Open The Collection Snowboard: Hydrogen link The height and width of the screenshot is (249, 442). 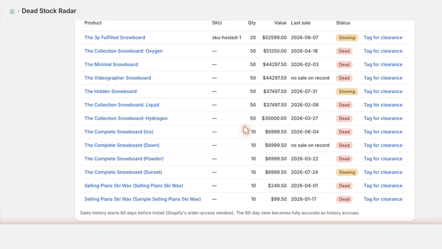tap(126, 118)
